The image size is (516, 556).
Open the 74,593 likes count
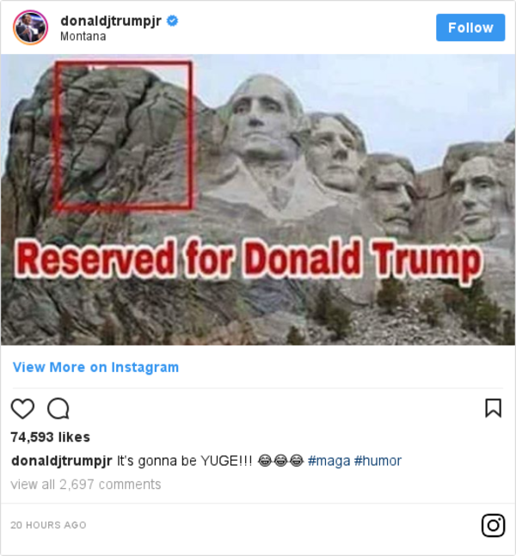point(51,437)
